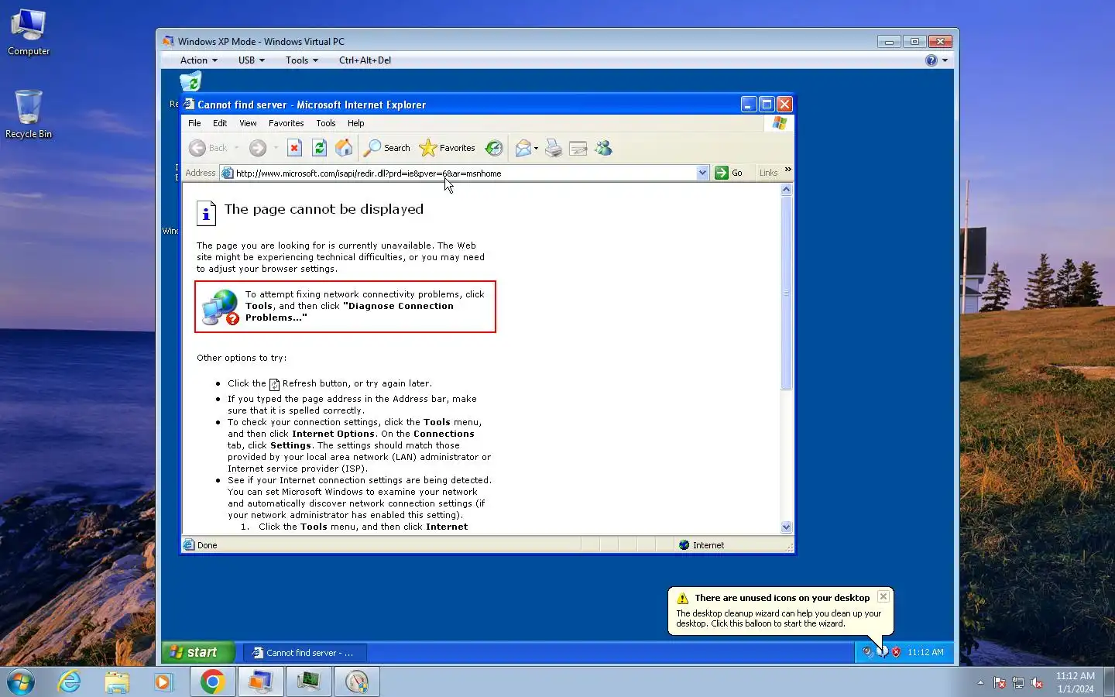Click the network diagnose globe icon

pos(221,307)
